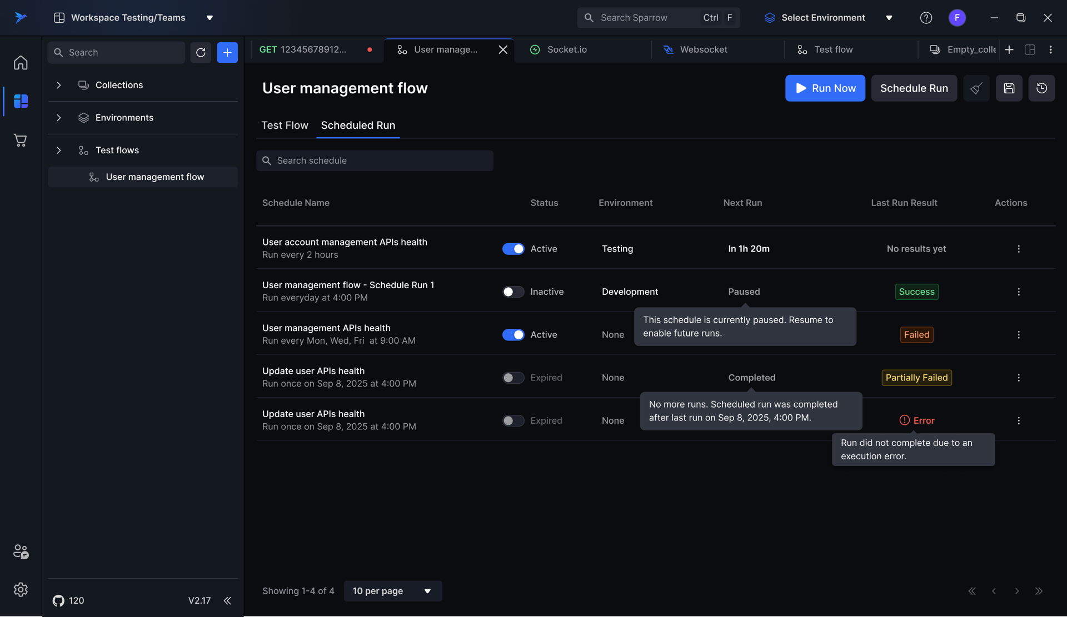Enable the Schedule Run 1 inactive toggle

pos(513,292)
